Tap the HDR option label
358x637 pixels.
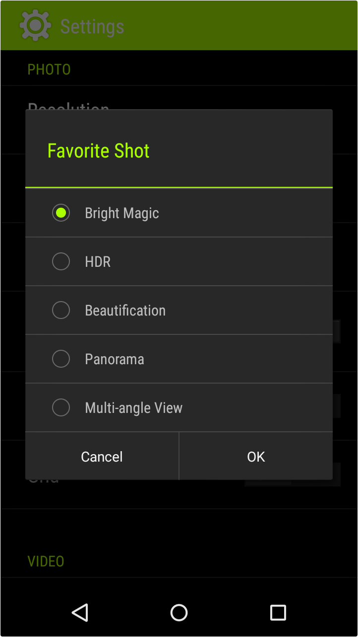[98, 262]
